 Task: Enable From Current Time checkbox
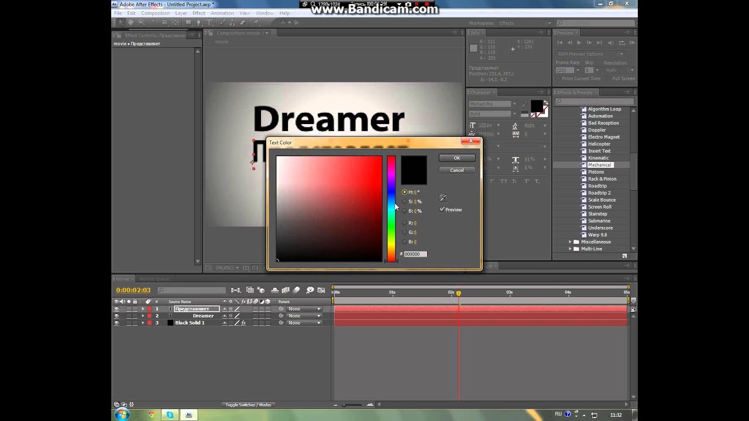pyautogui.click(x=558, y=78)
